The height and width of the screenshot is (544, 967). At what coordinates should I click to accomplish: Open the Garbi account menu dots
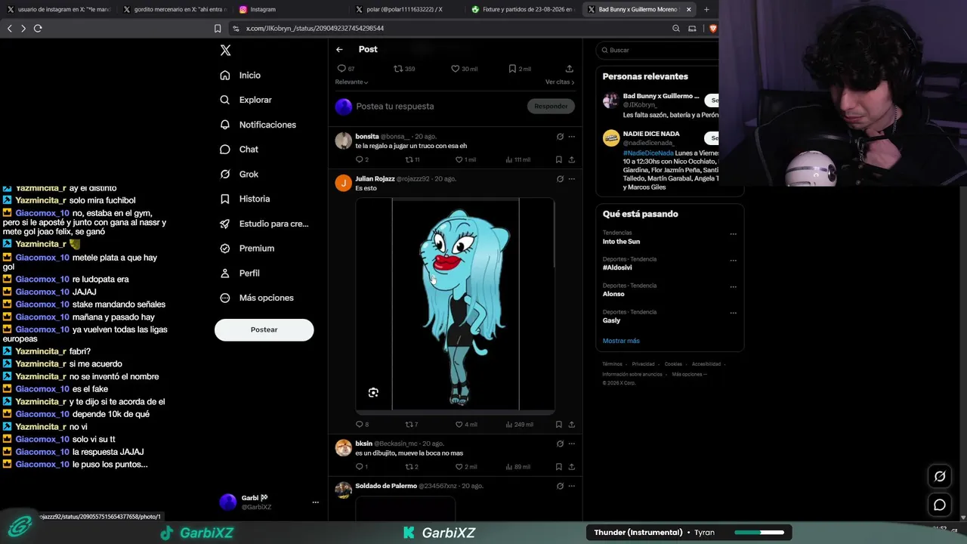click(x=315, y=502)
